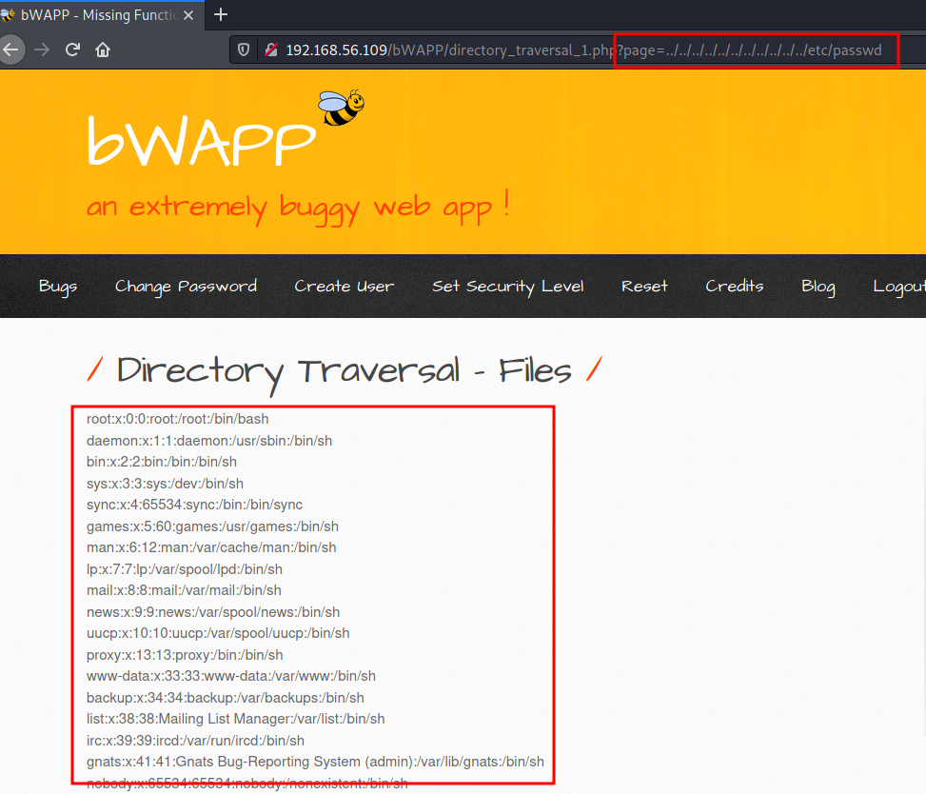Open the Blog menu link
The width and height of the screenshot is (926, 794).
(818, 287)
